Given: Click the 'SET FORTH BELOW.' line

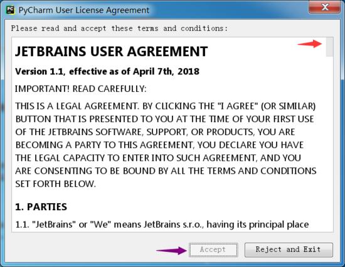Looking at the screenshot, I should pyautogui.click(x=55, y=184).
